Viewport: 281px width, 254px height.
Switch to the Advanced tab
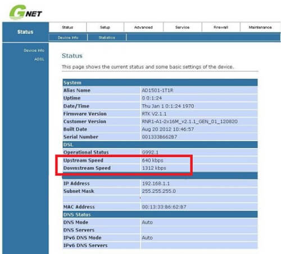[143, 28]
